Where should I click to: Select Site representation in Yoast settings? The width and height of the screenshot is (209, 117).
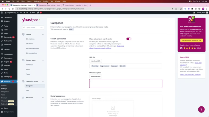[x=32, y=48]
